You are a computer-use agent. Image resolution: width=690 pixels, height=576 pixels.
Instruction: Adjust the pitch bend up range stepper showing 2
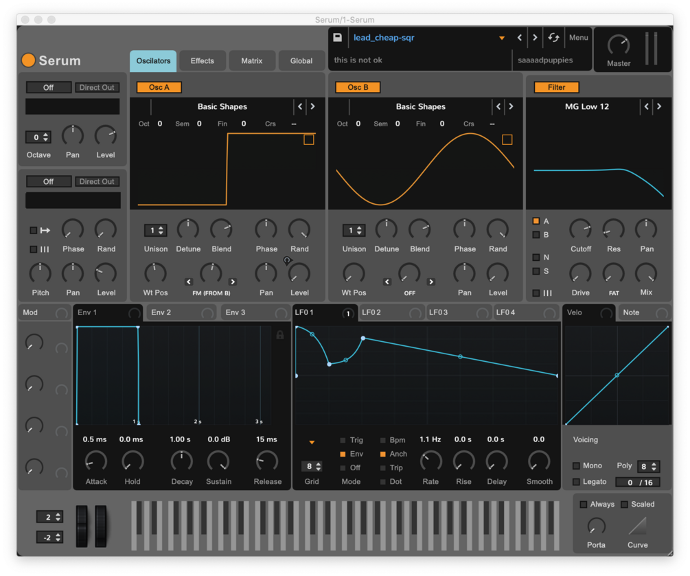click(49, 517)
